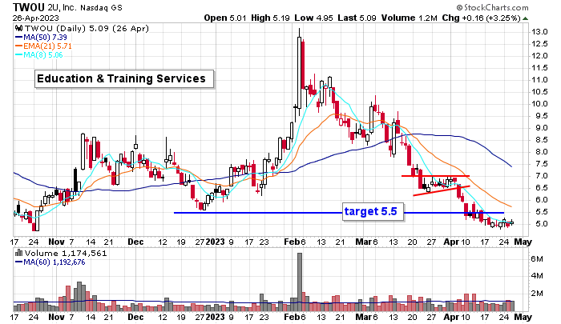
Task: Click the 'Apr' label on price chart axis
Action: point(451,242)
